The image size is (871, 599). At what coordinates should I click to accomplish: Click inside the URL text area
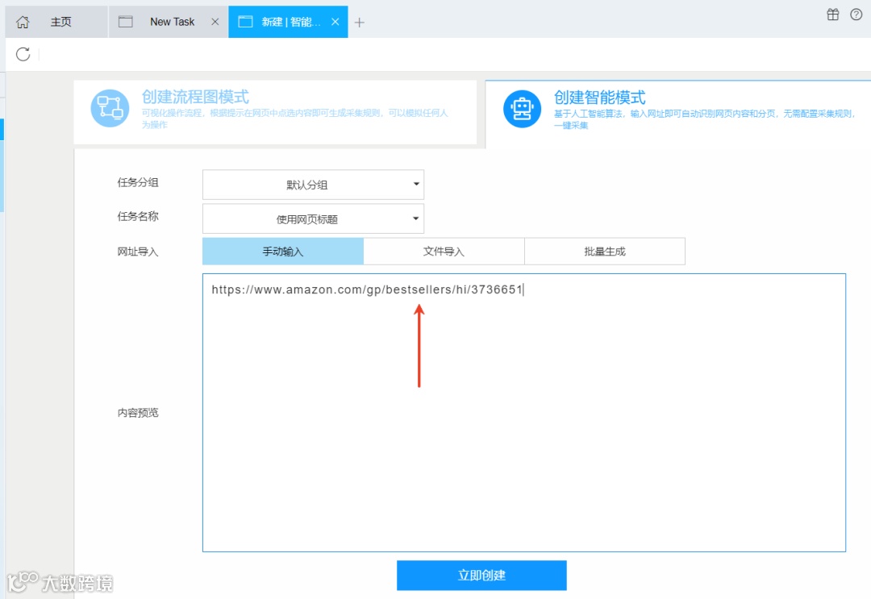(524, 413)
